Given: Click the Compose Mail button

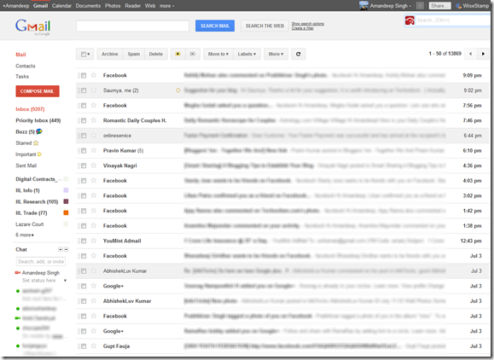Looking at the screenshot, I should click(x=38, y=91).
